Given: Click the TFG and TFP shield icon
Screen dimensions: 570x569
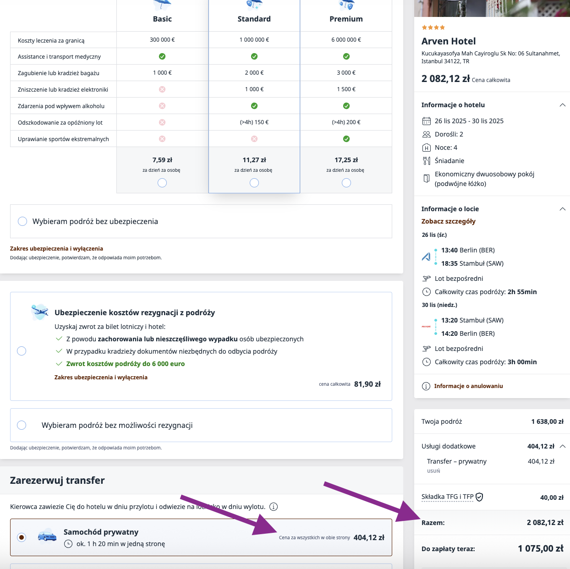Looking at the screenshot, I should coord(479,497).
